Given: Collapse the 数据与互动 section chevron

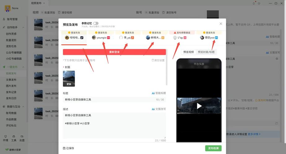Looking at the screenshot, I should point(23,107).
